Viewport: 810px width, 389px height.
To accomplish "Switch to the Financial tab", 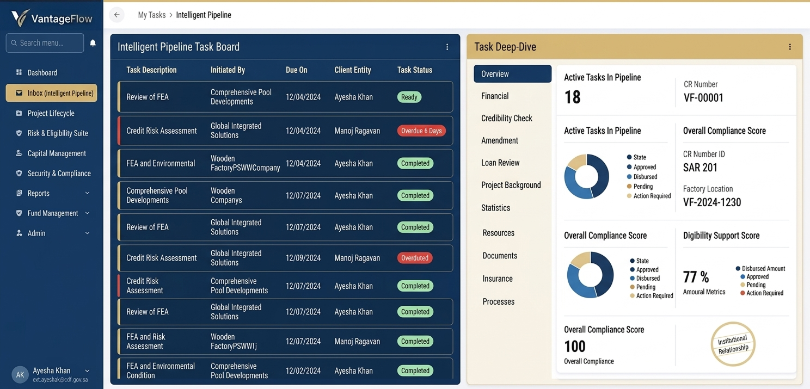I will [495, 96].
